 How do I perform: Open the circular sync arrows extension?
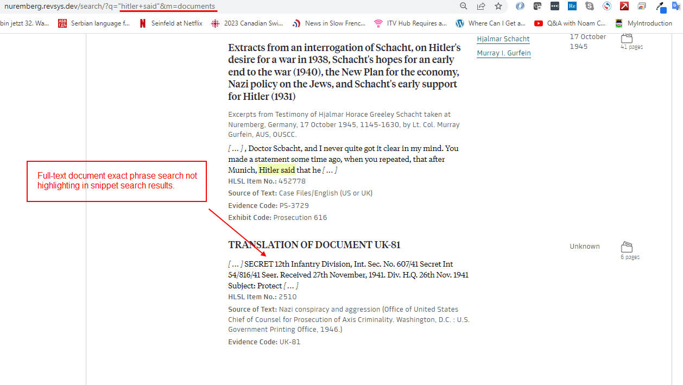tap(606, 7)
